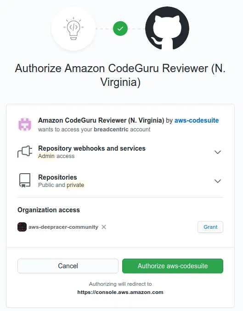This screenshot has width=243, height=311.
Task: Click the repository book icon
Action: coord(25,181)
